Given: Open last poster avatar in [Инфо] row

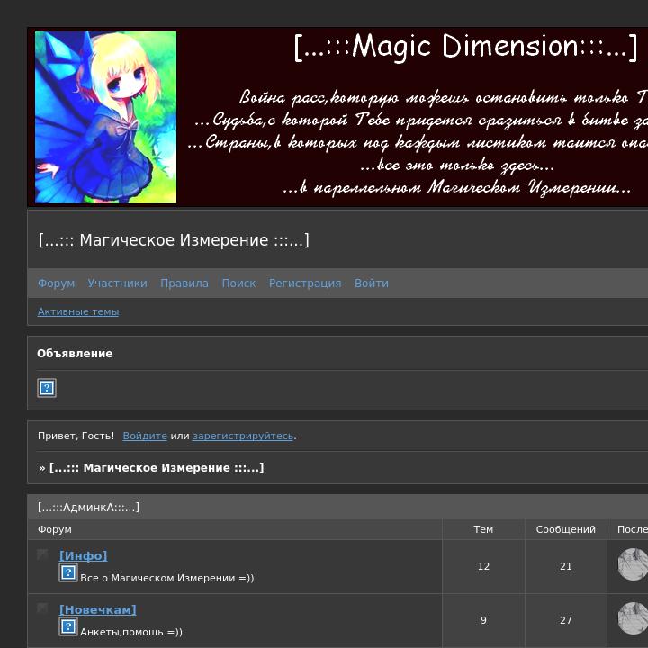Looking at the screenshot, I should 633,564.
